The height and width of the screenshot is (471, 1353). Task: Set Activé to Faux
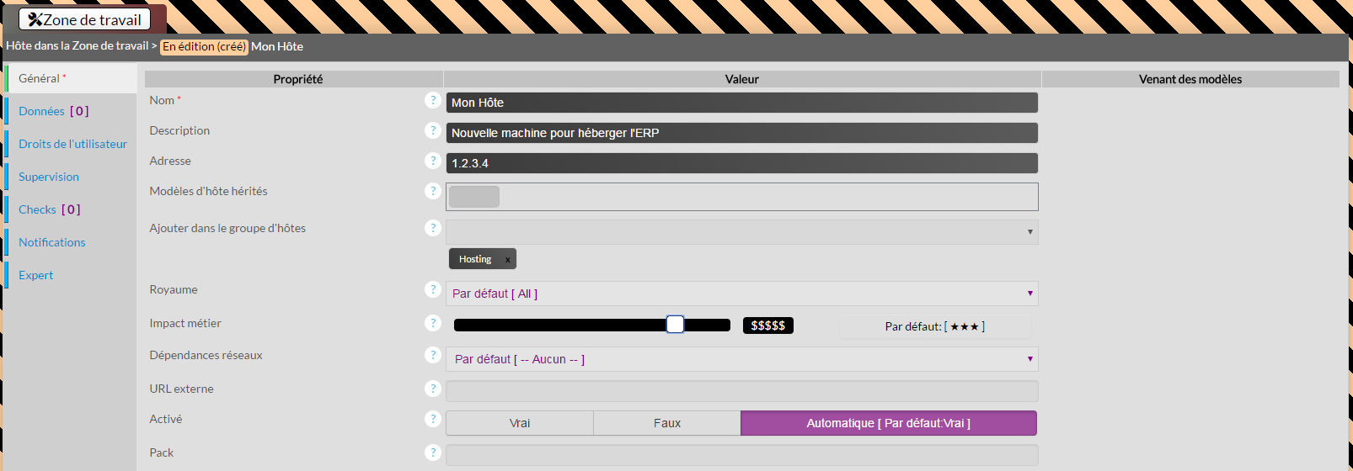[667, 423]
